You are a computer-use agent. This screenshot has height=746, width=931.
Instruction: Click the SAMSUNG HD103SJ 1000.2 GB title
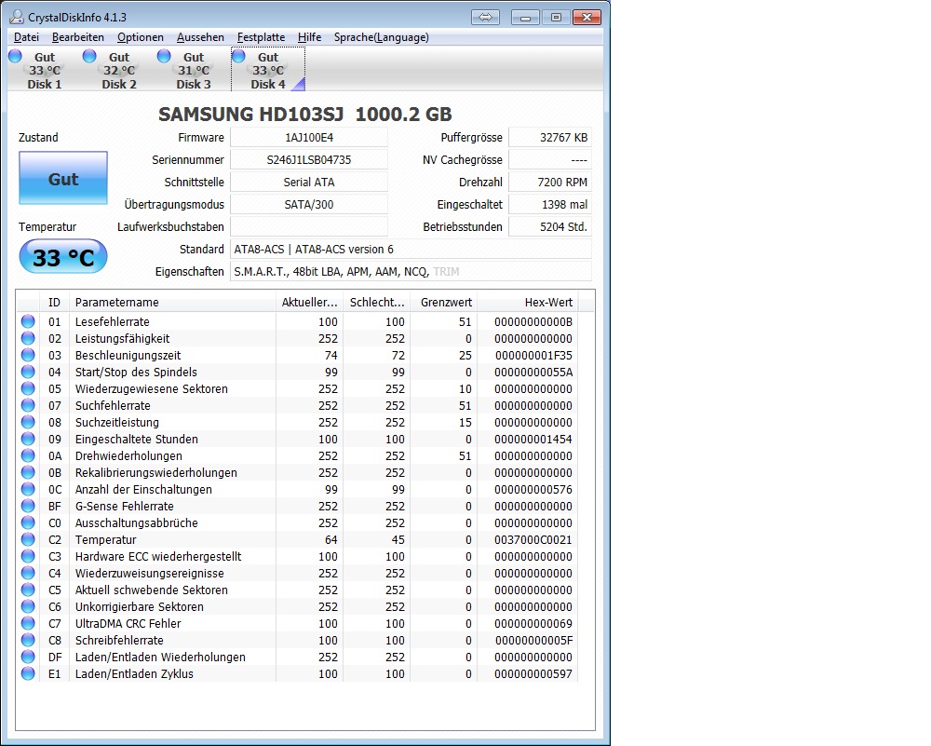click(305, 114)
